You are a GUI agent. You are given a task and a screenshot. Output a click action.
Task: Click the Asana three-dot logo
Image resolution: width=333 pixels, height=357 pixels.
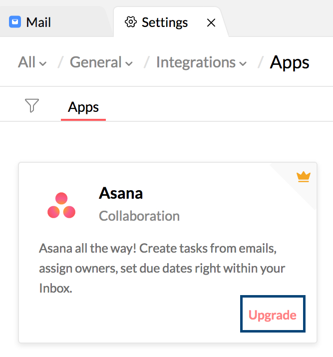click(61, 205)
